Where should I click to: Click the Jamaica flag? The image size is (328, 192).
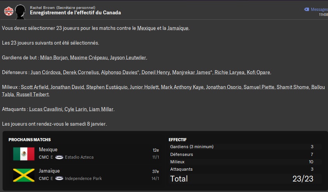(24, 175)
